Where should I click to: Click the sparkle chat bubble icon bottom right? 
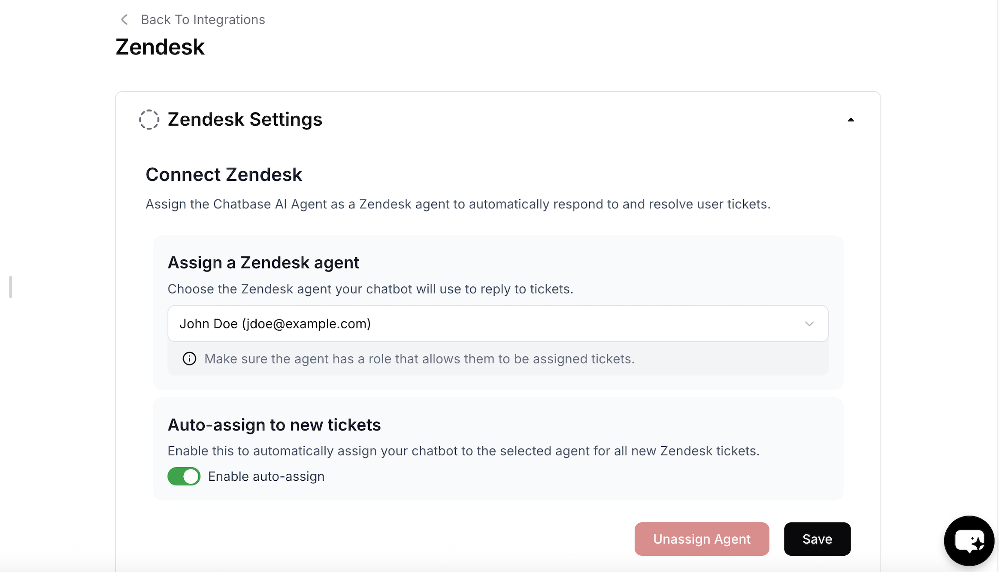click(969, 540)
